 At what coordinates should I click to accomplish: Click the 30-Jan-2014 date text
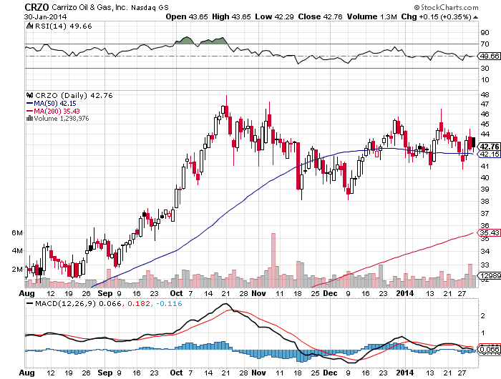point(45,17)
